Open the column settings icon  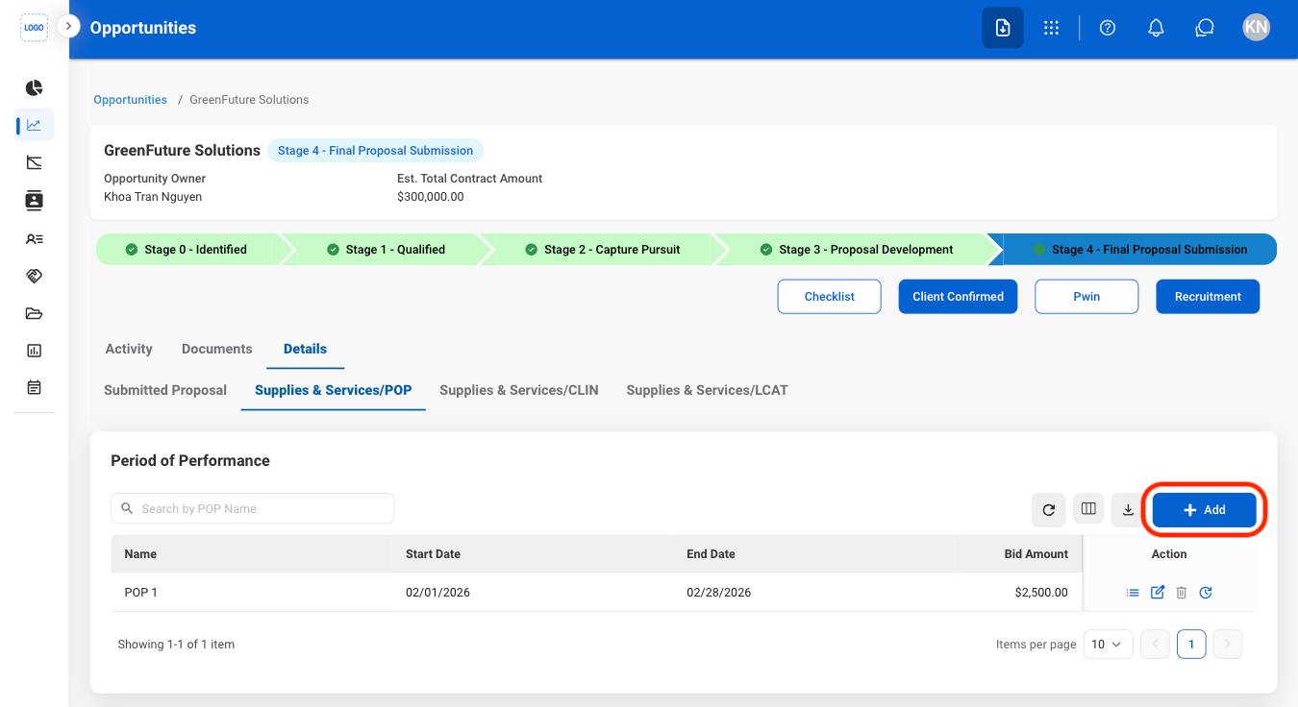click(1088, 509)
